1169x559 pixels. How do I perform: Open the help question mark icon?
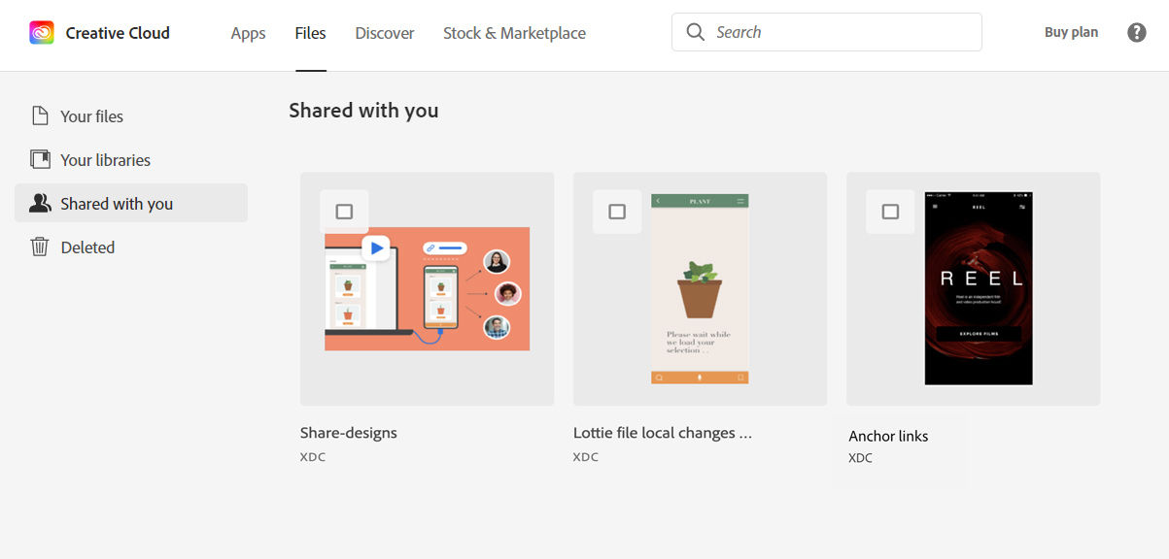(x=1136, y=32)
